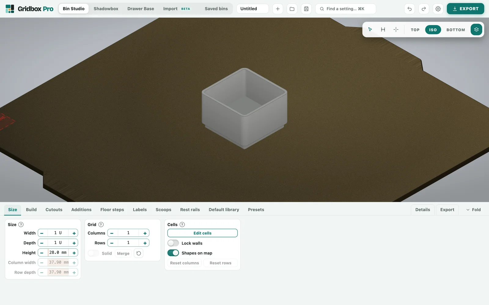Open the Details panel button
This screenshot has width=489, height=305.
423,210
